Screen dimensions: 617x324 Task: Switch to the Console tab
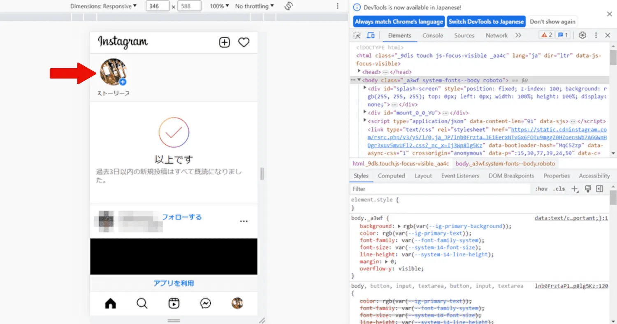tap(433, 35)
